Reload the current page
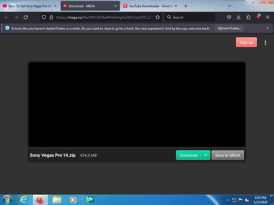The height and width of the screenshot is (205, 274). coord(26,17)
